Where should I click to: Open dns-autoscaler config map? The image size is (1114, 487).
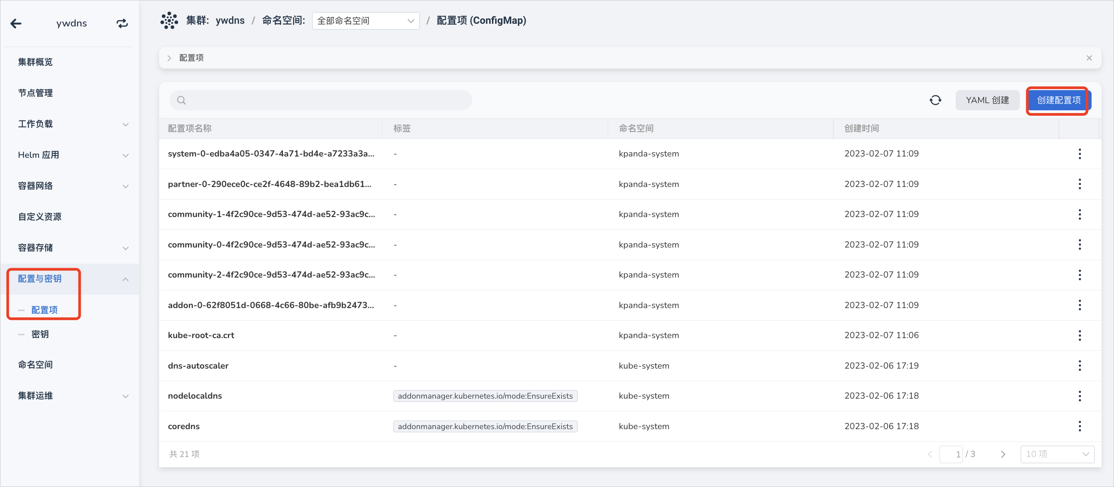click(198, 365)
